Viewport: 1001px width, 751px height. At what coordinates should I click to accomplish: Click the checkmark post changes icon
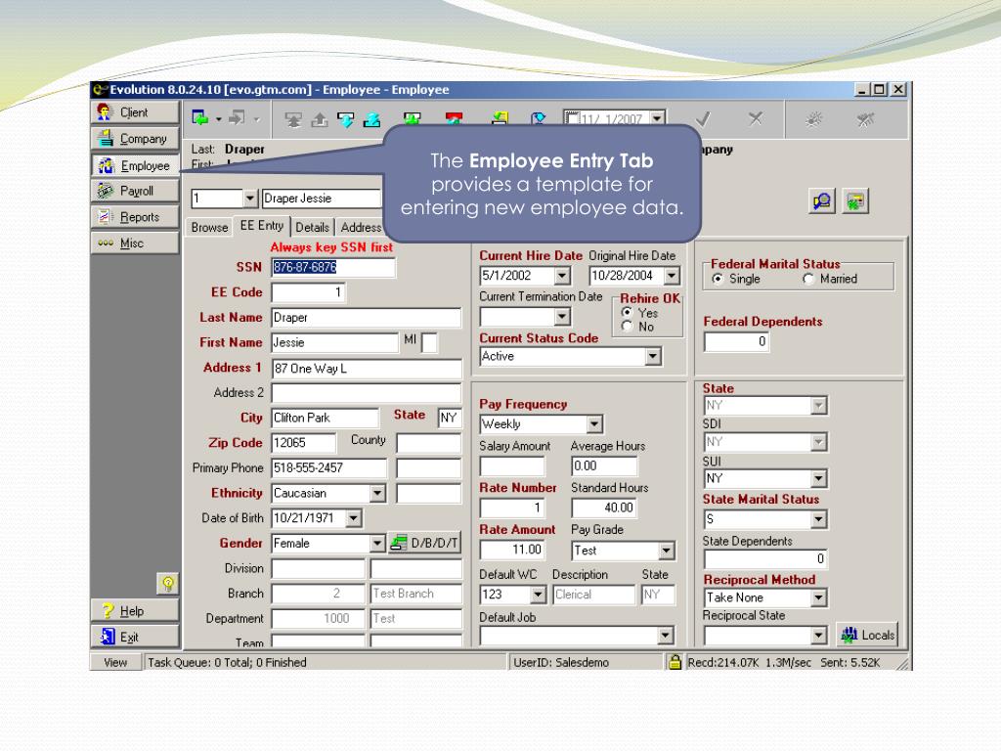703,118
